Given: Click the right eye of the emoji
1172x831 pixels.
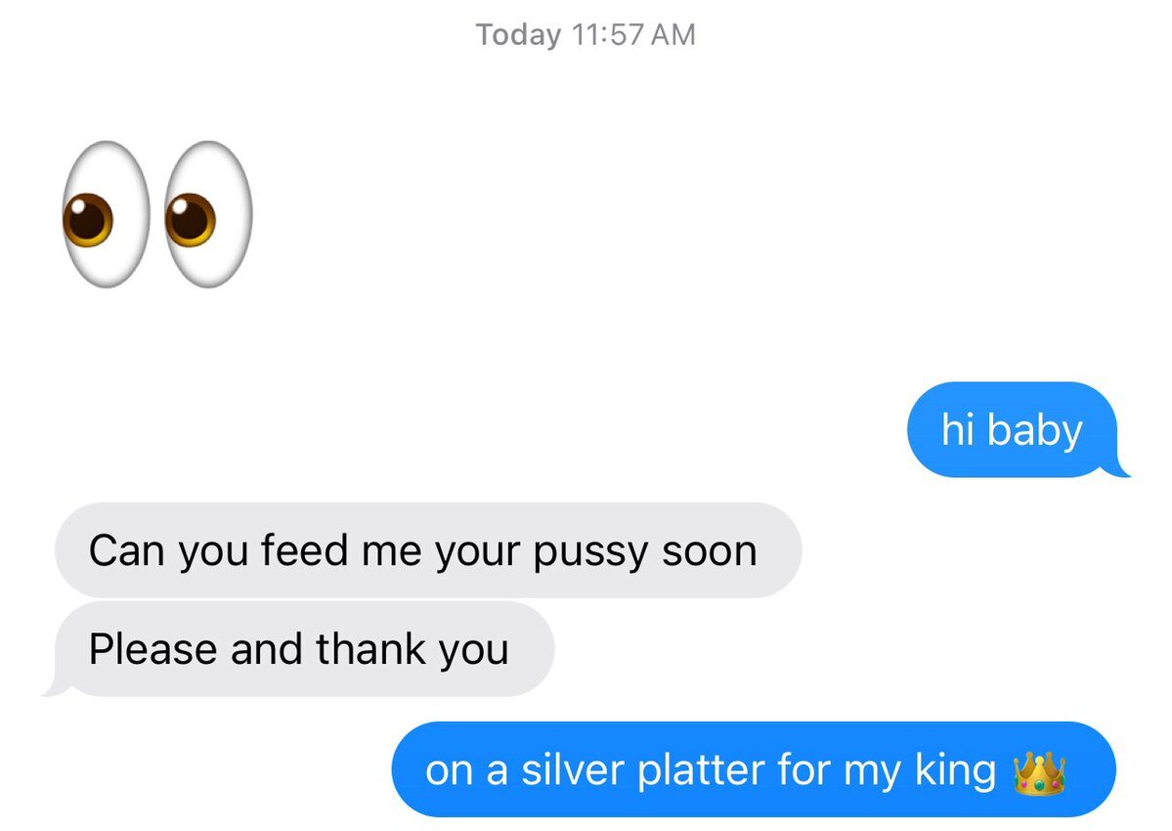Looking at the screenshot, I should click(x=208, y=214).
